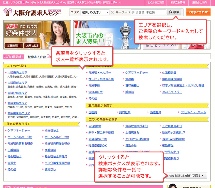Open the 主任介護支援専門員 link
The width and height of the screenshot is (215, 188).
tap(57, 163)
